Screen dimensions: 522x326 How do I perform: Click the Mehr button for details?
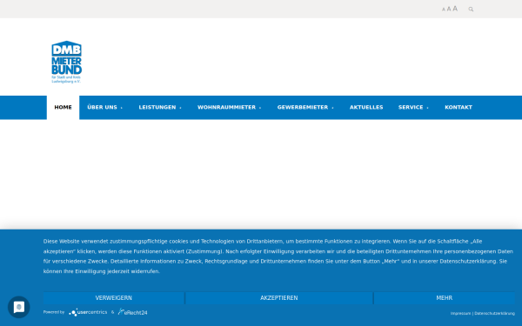point(444,298)
